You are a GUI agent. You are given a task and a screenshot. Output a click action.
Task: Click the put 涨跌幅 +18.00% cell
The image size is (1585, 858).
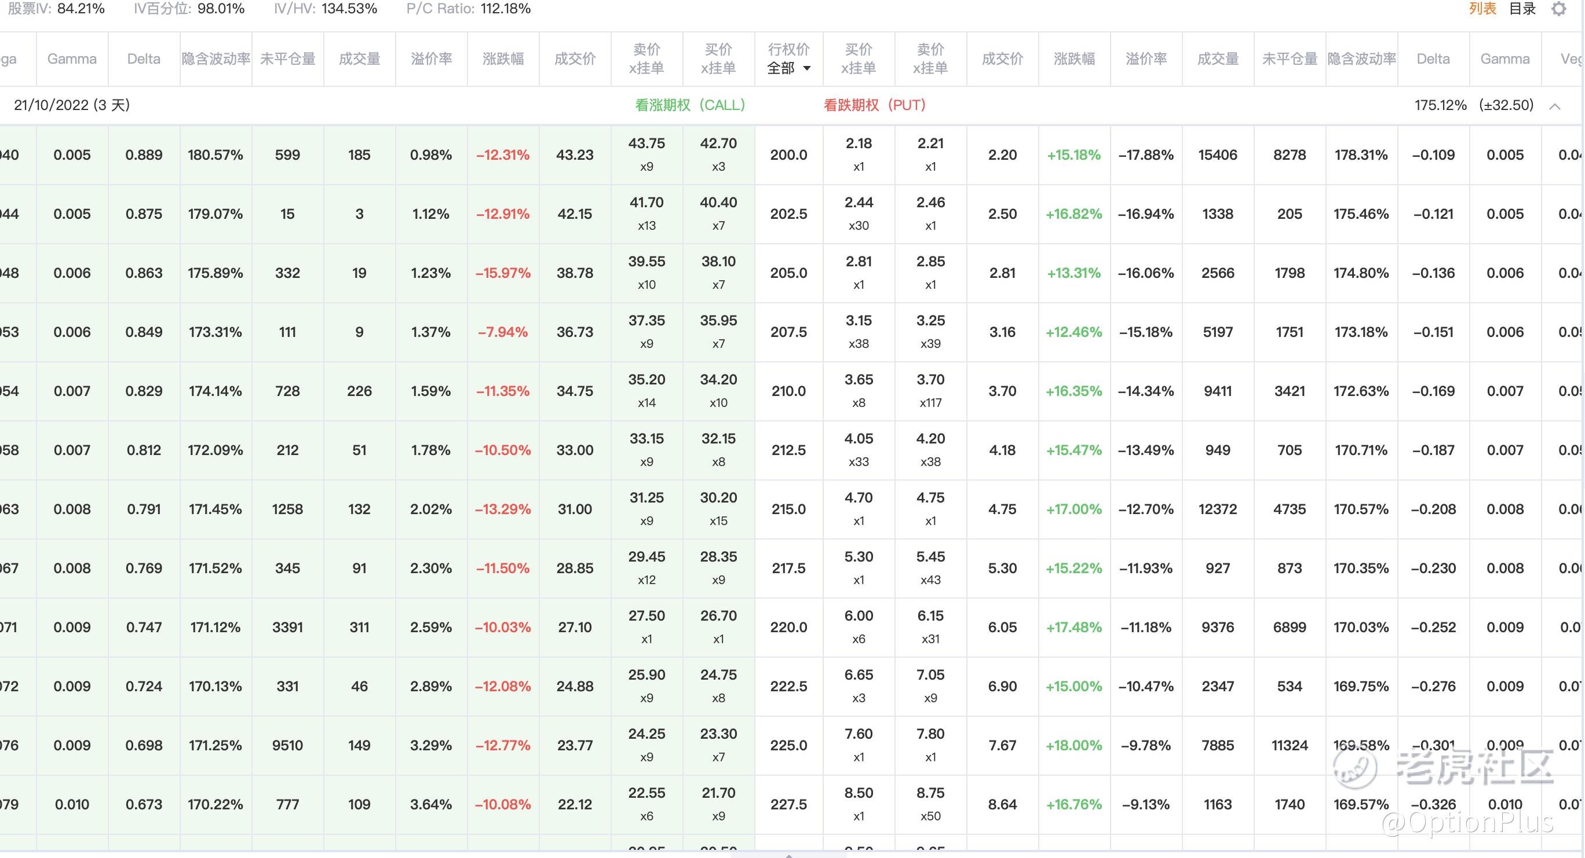click(1073, 746)
